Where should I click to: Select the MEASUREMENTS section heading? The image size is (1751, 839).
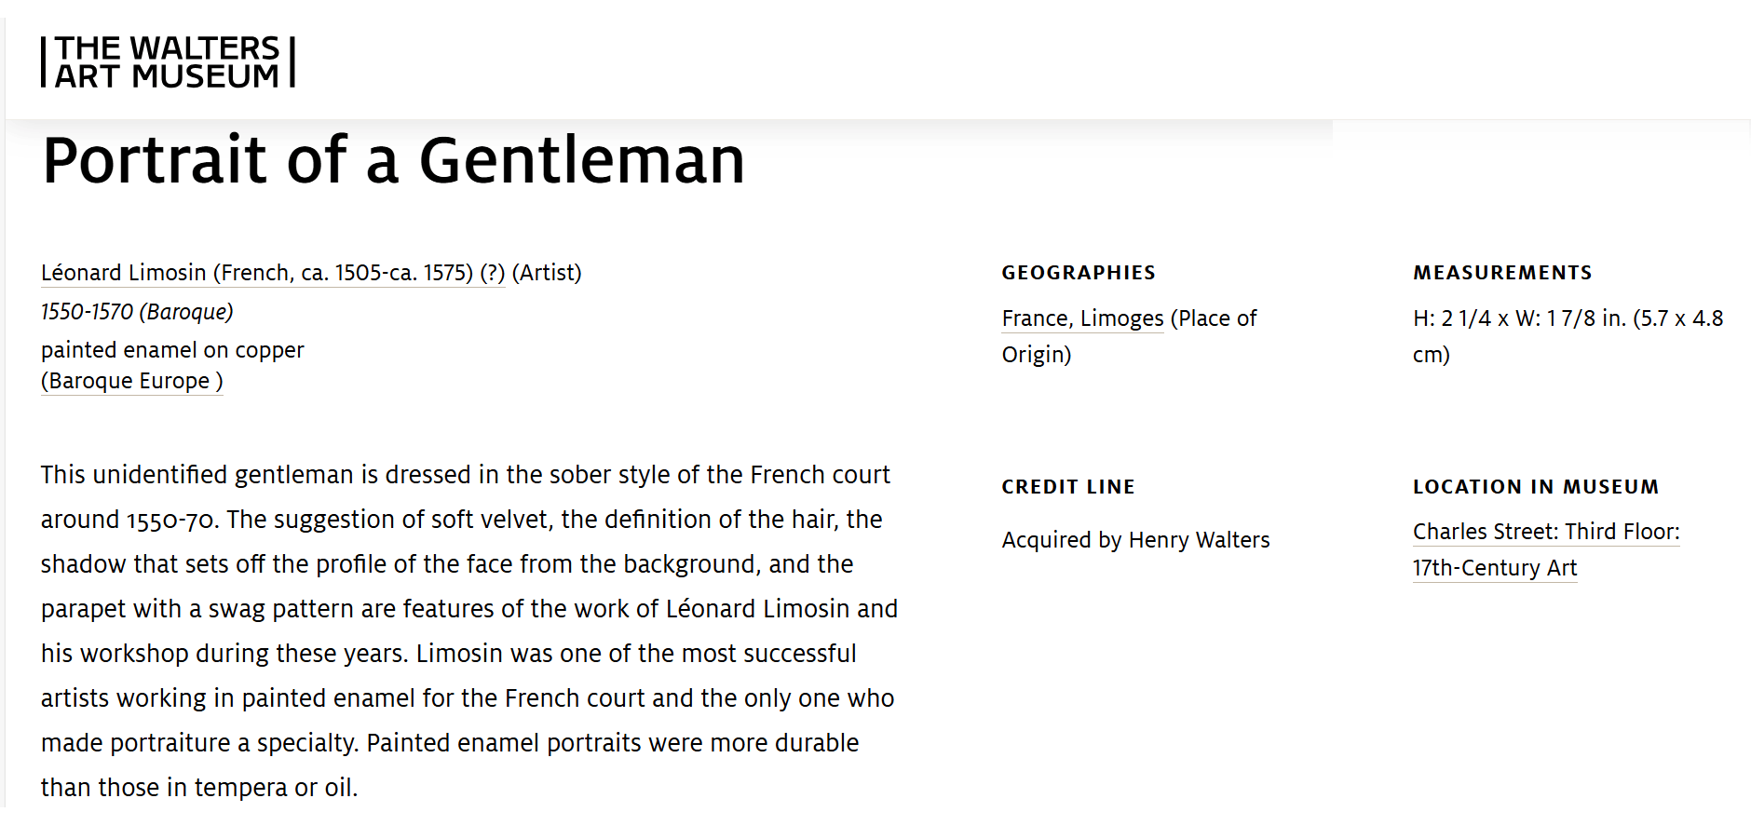(1502, 273)
